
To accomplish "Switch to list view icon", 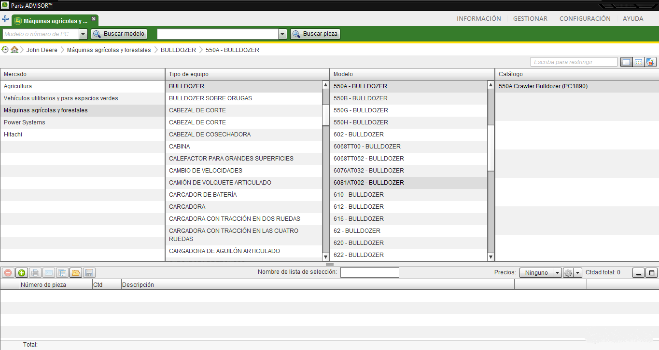I will click(626, 62).
